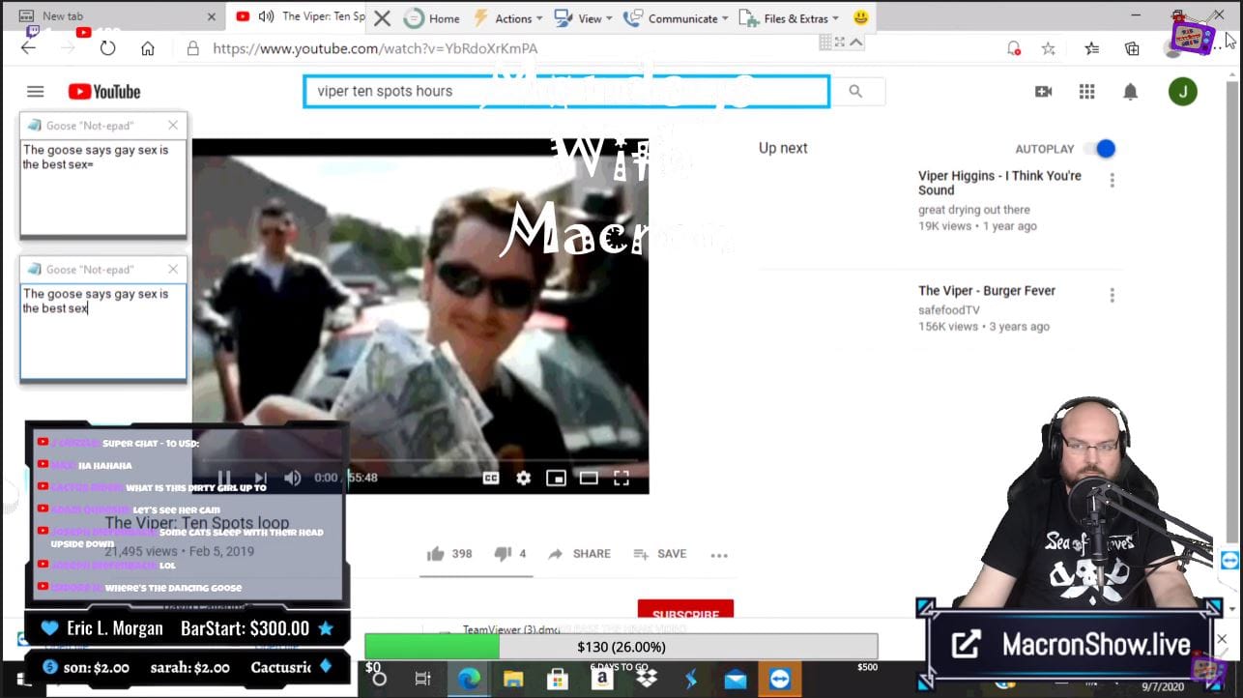Click the TeamViewer smiley feedback icon
Viewport: 1243px width, 698px height.
coord(861,18)
